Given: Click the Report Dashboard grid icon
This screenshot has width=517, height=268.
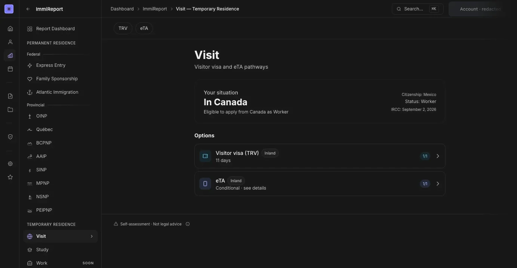Looking at the screenshot, I should click(30, 29).
